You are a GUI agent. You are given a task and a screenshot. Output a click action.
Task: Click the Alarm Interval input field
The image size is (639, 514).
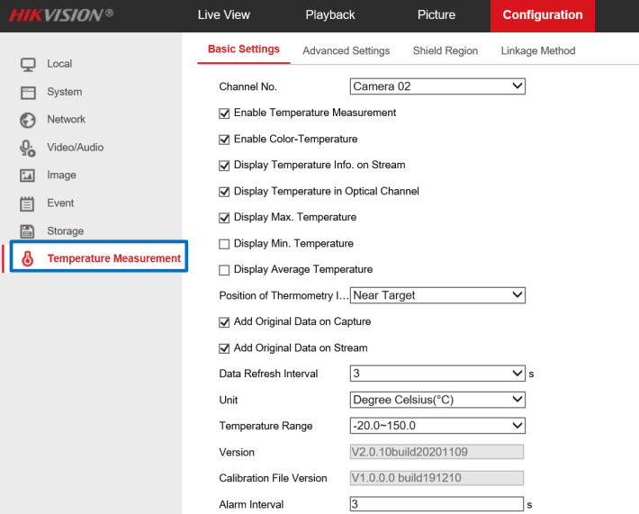point(436,504)
